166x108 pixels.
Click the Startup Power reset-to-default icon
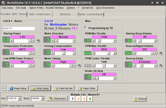coord(38,41)
